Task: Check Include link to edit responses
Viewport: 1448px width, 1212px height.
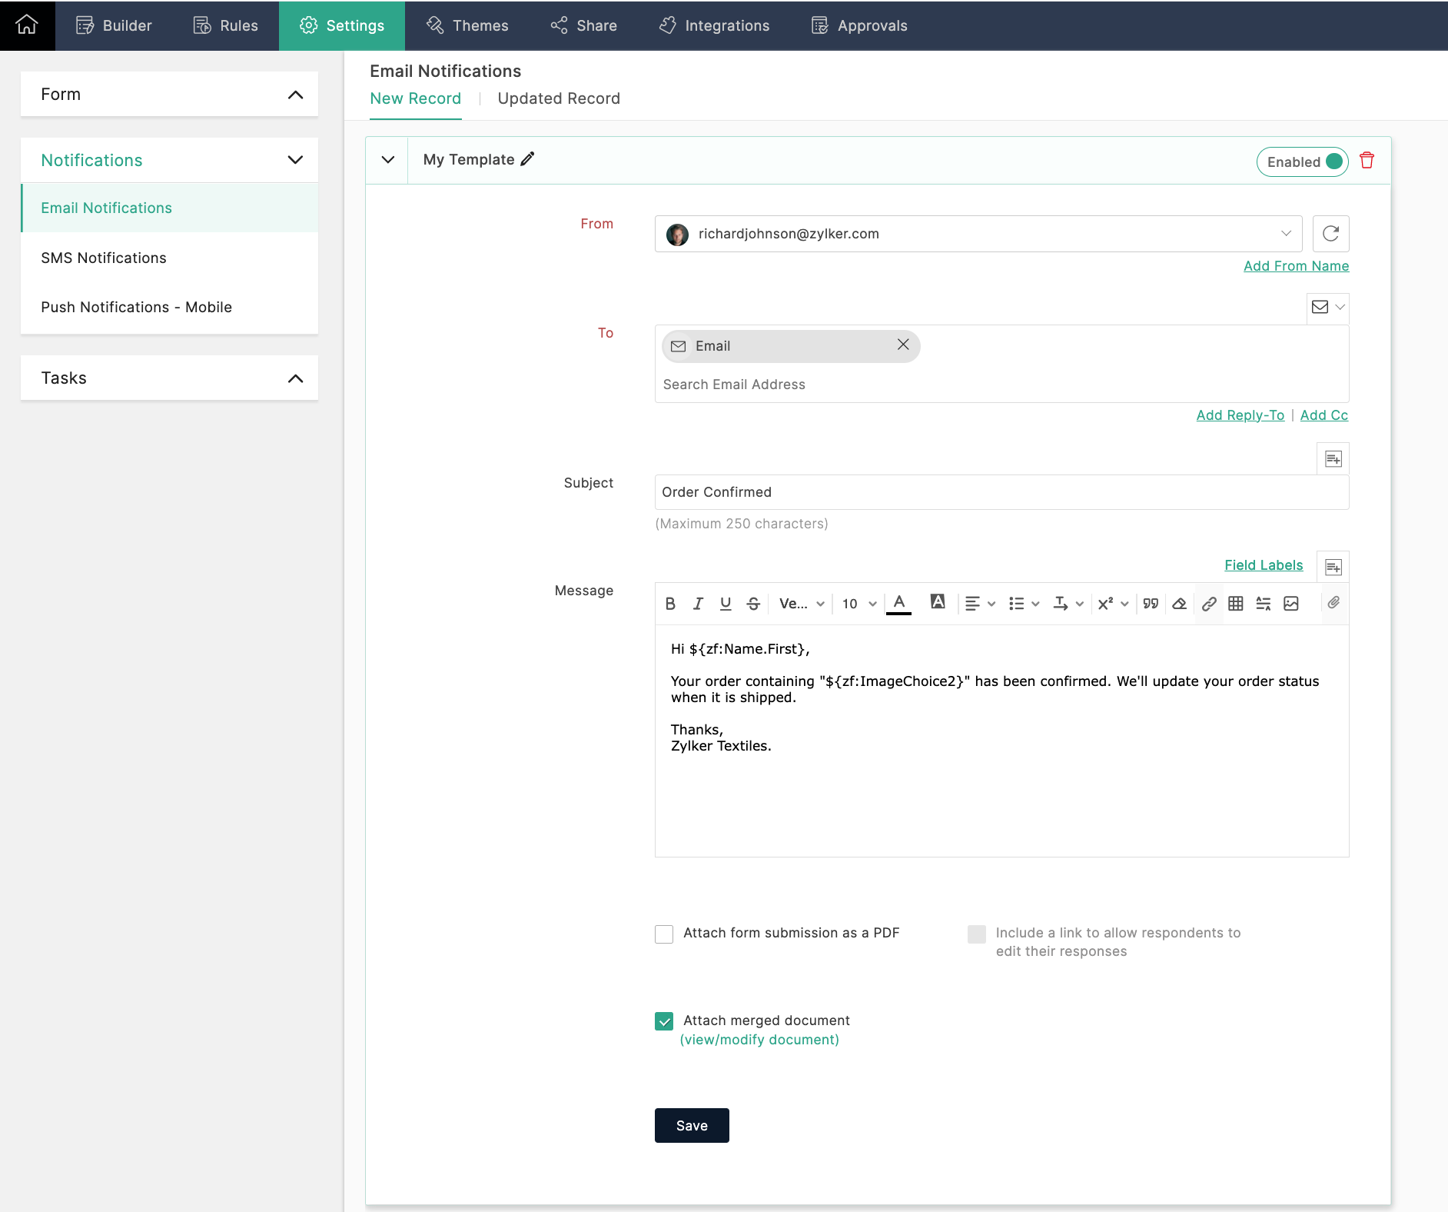Action: [977, 934]
